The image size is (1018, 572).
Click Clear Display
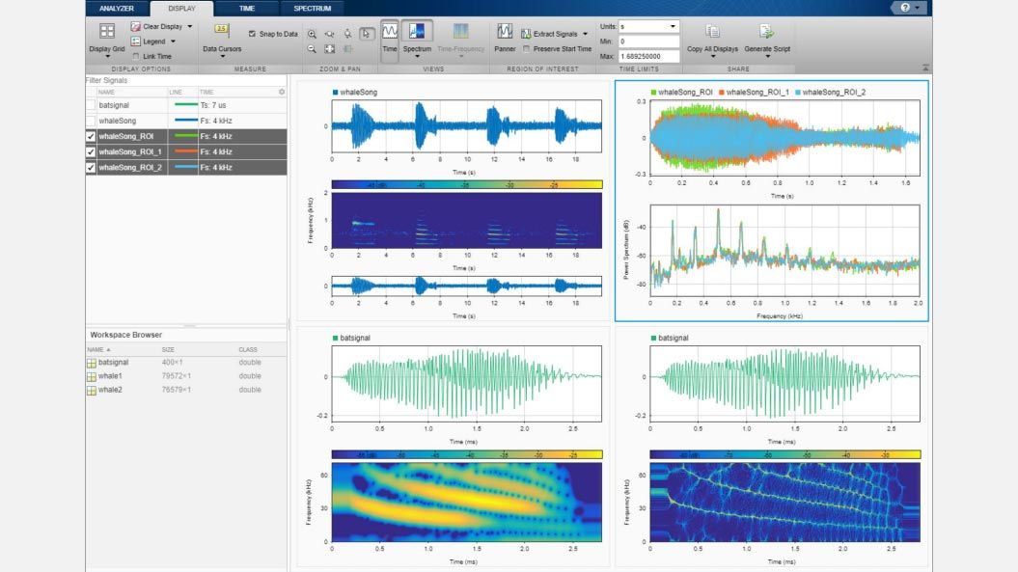[159, 25]
